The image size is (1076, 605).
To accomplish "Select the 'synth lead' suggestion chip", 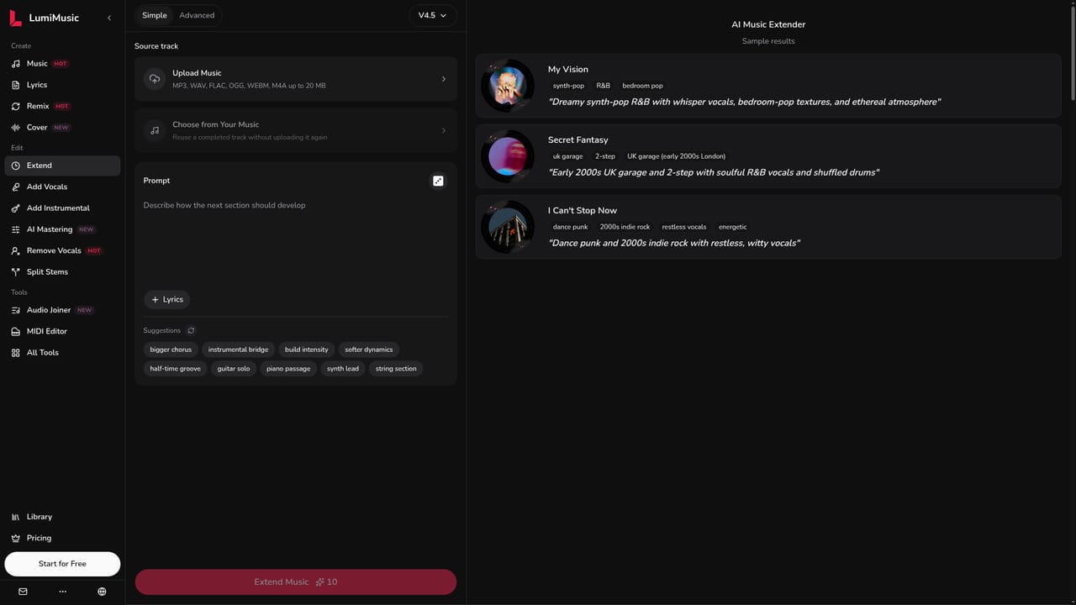I will coord(343,369).
